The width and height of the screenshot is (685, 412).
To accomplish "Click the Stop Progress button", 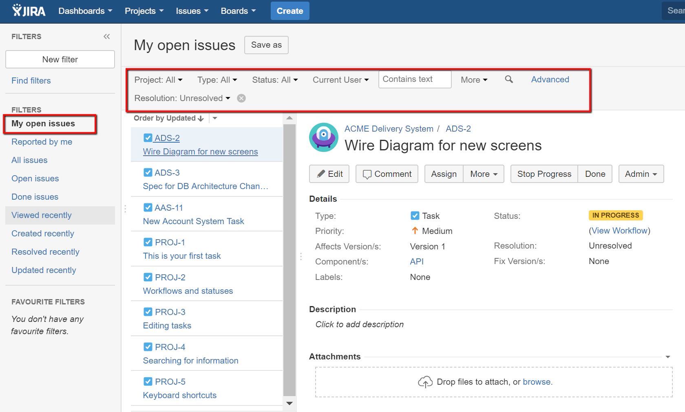I will click(544, 174).
